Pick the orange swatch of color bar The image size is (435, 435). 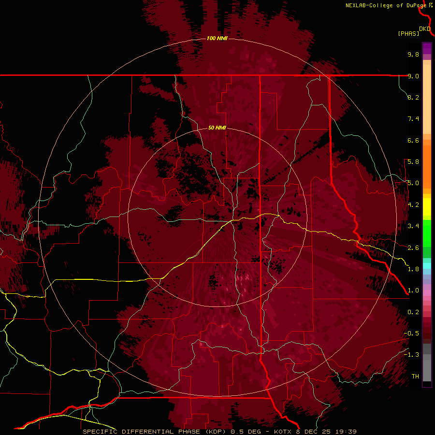[427, 167]
